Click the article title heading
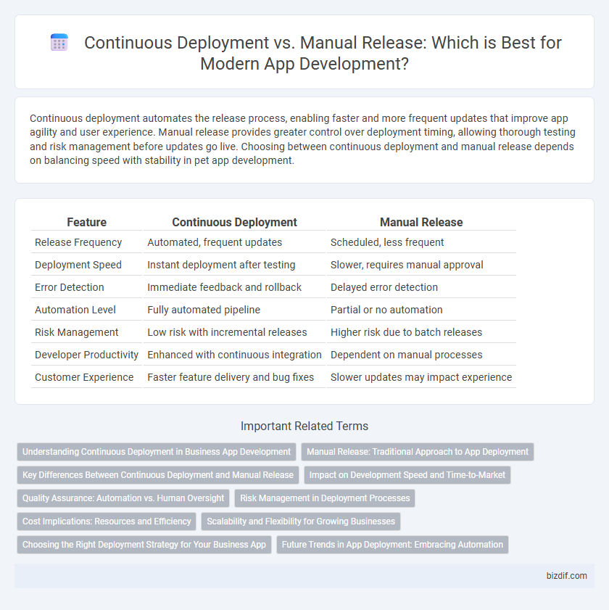609x610 pixels. click(323, 53)
